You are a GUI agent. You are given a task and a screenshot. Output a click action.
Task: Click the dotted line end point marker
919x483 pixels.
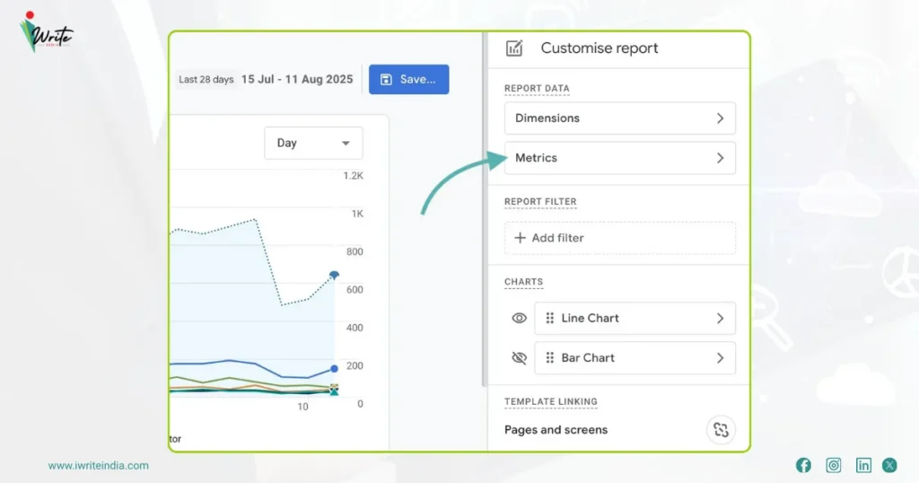[334, 275]
